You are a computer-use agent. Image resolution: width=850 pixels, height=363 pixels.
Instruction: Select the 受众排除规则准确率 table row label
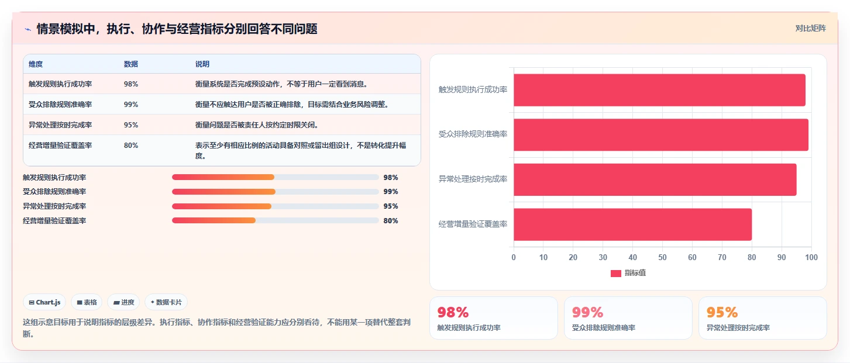60,105
